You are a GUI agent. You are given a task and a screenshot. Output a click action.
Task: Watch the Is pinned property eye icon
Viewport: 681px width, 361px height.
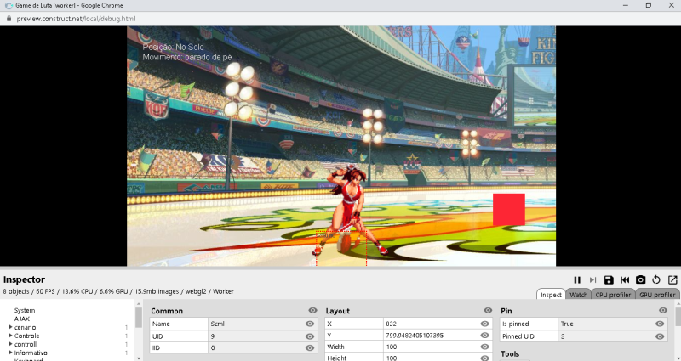660,324
